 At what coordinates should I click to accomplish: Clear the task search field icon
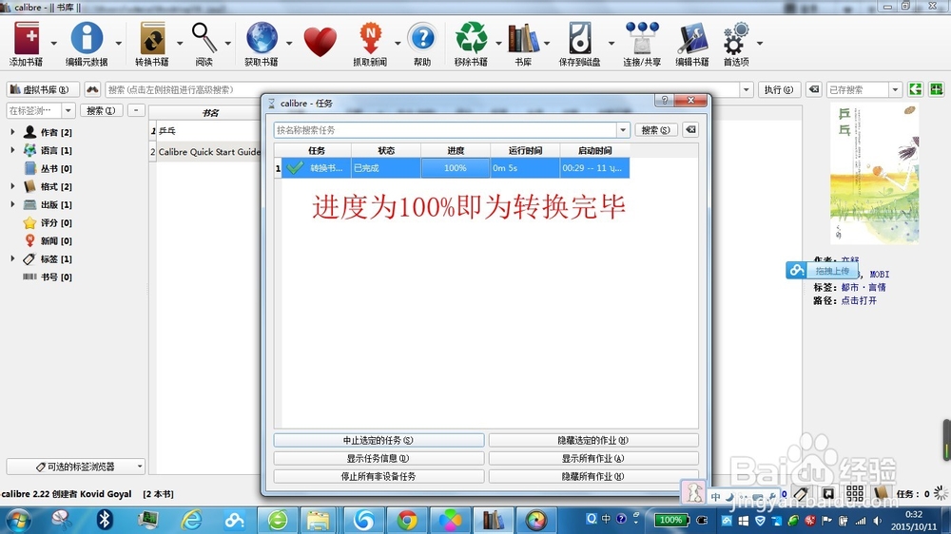coord(690,130)
